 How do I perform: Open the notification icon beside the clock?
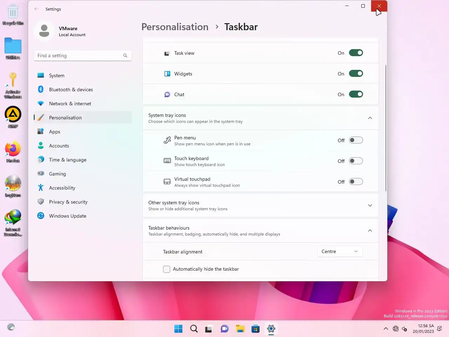point(440,329)
